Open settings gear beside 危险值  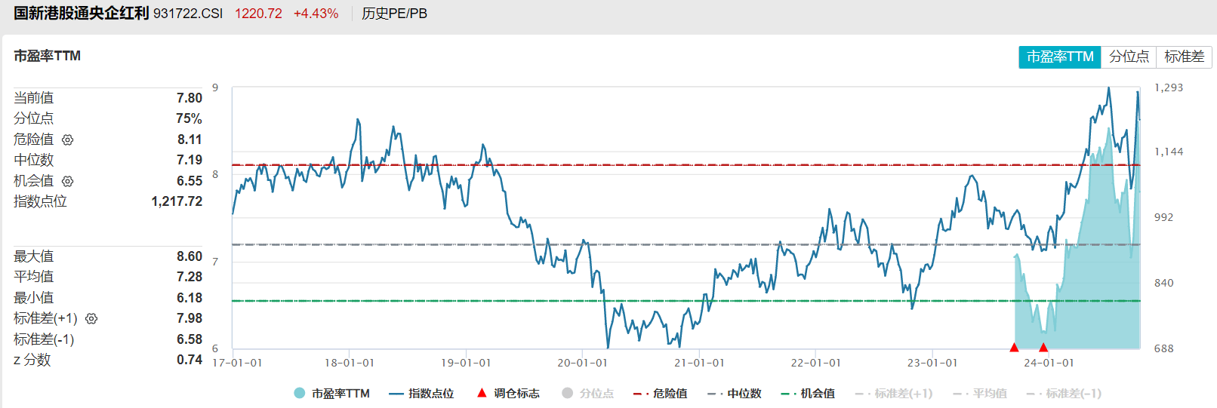[x=67, y=140]
